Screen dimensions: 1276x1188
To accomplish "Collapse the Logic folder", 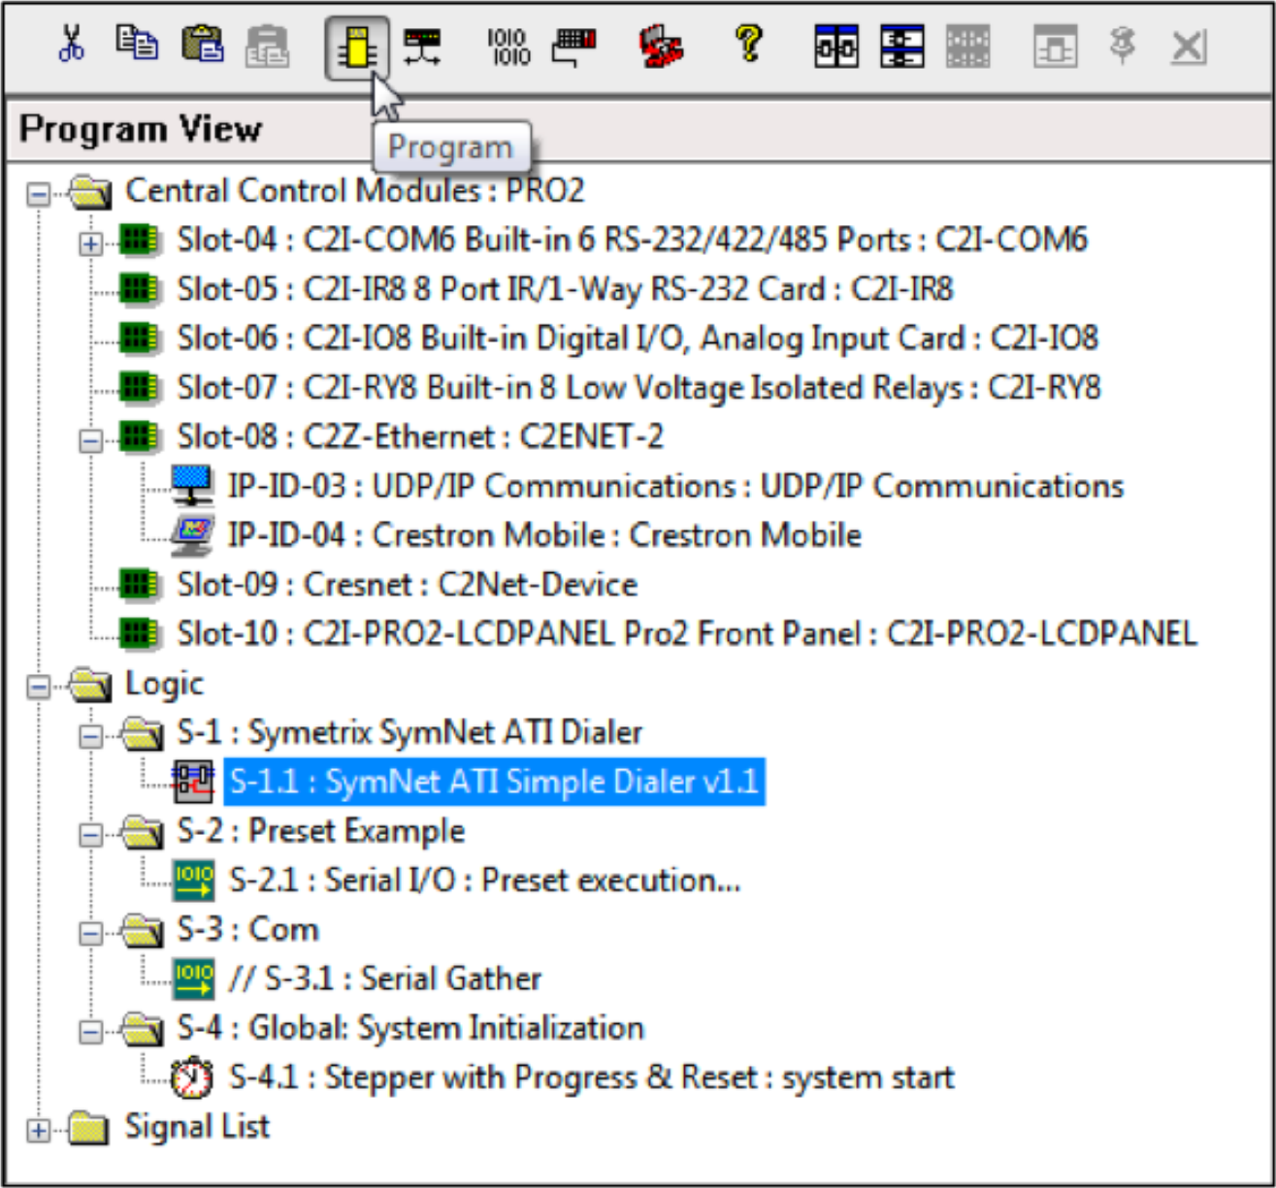I will pyautogui.click(x=39, y=686).
